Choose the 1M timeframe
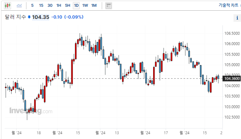Screen dimensions: 241x139 [94, 5]
